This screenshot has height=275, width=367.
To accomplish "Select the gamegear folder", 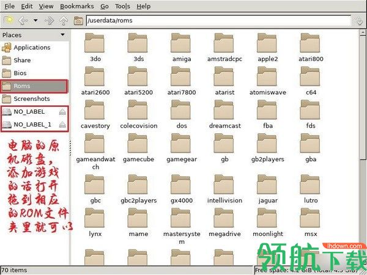I will [181, 148].
